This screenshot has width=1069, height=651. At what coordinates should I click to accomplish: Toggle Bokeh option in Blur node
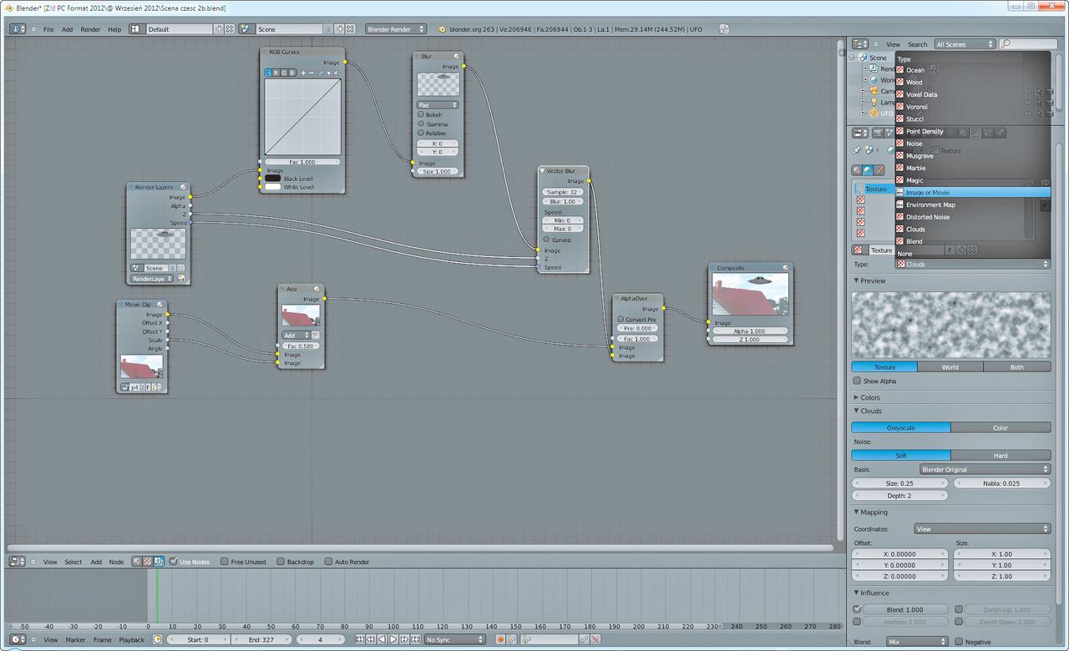coord(421,115)
